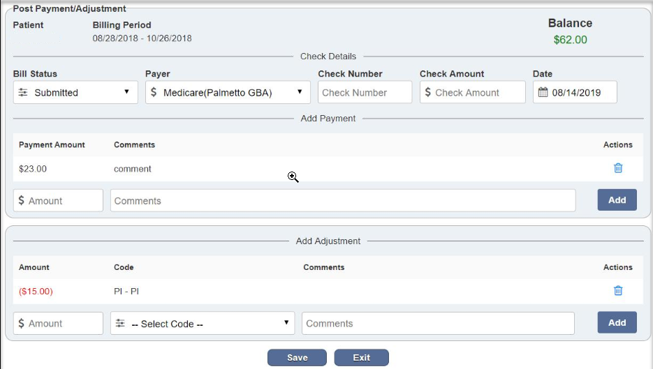Click the Code column header in adjustments
This screenshot has height=369, width=653.
124,267
